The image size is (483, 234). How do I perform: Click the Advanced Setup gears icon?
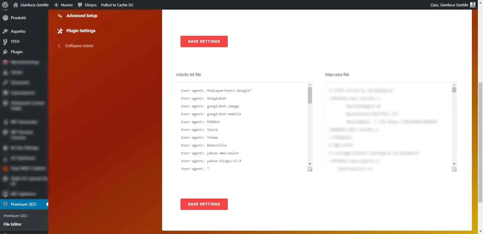(x=60, y=16)
